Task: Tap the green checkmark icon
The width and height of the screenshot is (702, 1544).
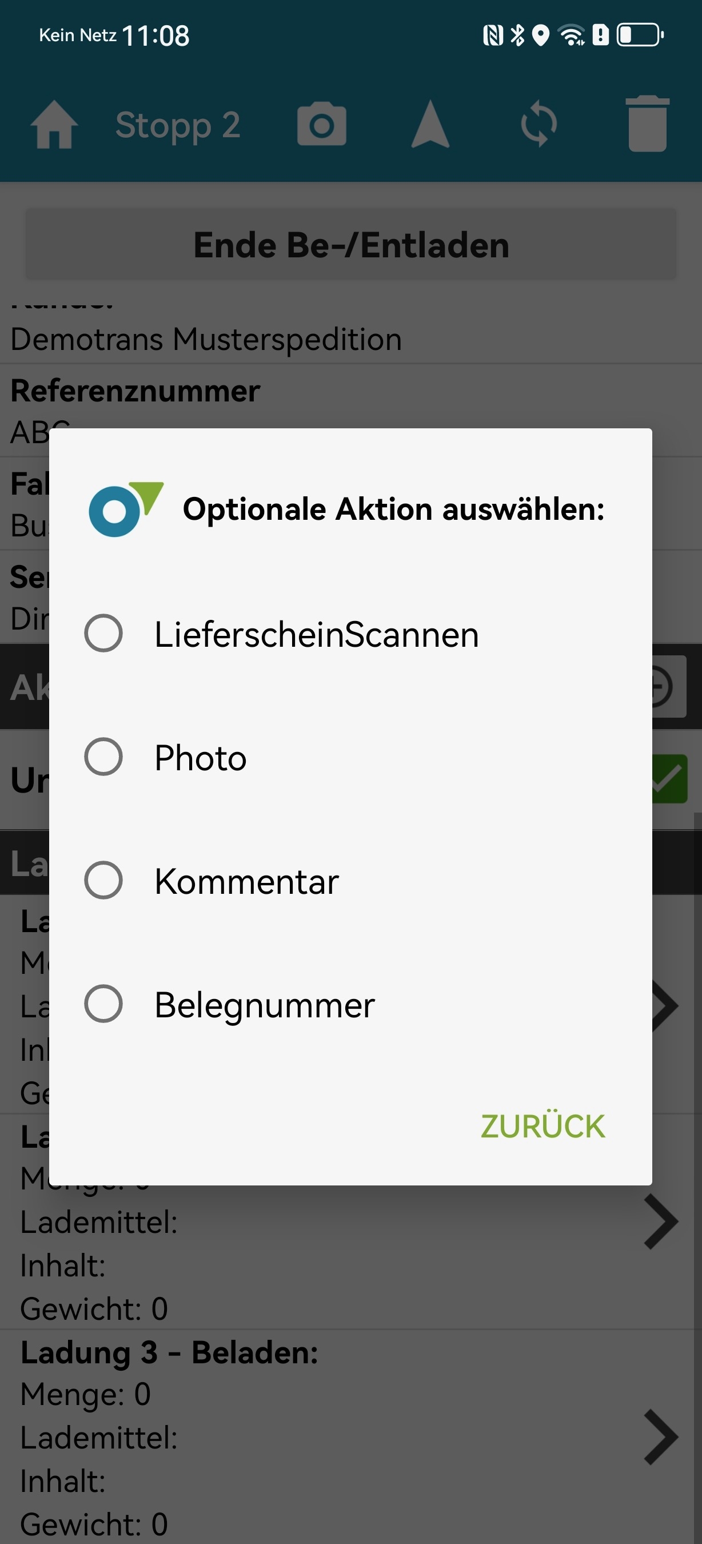Action: click(670, 779)
